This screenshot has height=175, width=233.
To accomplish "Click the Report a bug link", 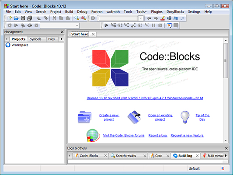I will (158, 136).
